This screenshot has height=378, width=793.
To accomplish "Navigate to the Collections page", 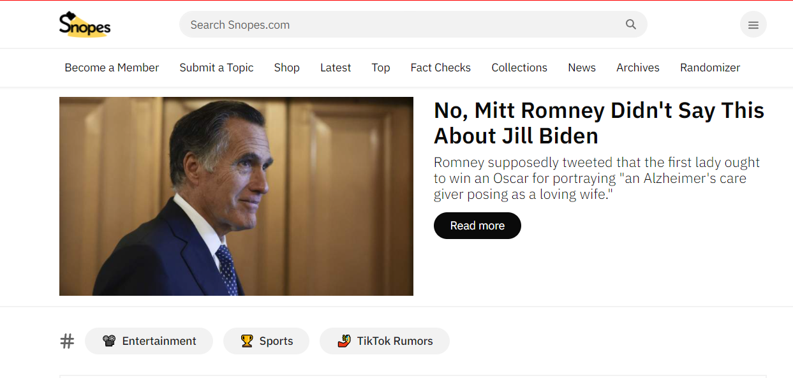I will tap(519, 68).
